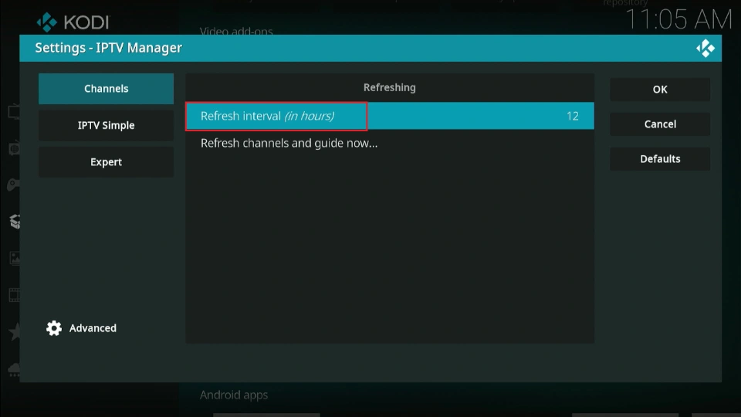
Task: Click the Games controller sidebar icon
Action: pos(13,185)
